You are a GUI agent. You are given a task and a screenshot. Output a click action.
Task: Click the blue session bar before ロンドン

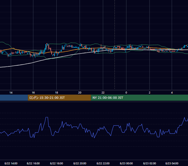(x=14, y=98)
